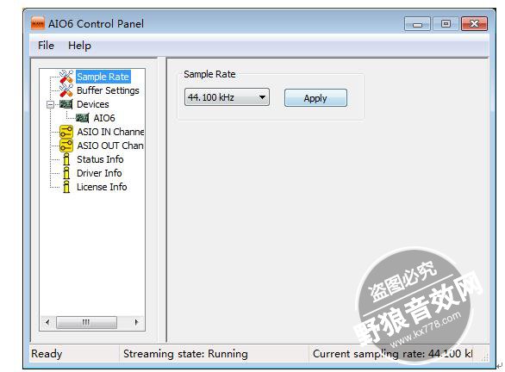Image resolution: width=505 pixels, height=372 pixels.
Task: Click the Devices card icon
Action: point(66,104)
